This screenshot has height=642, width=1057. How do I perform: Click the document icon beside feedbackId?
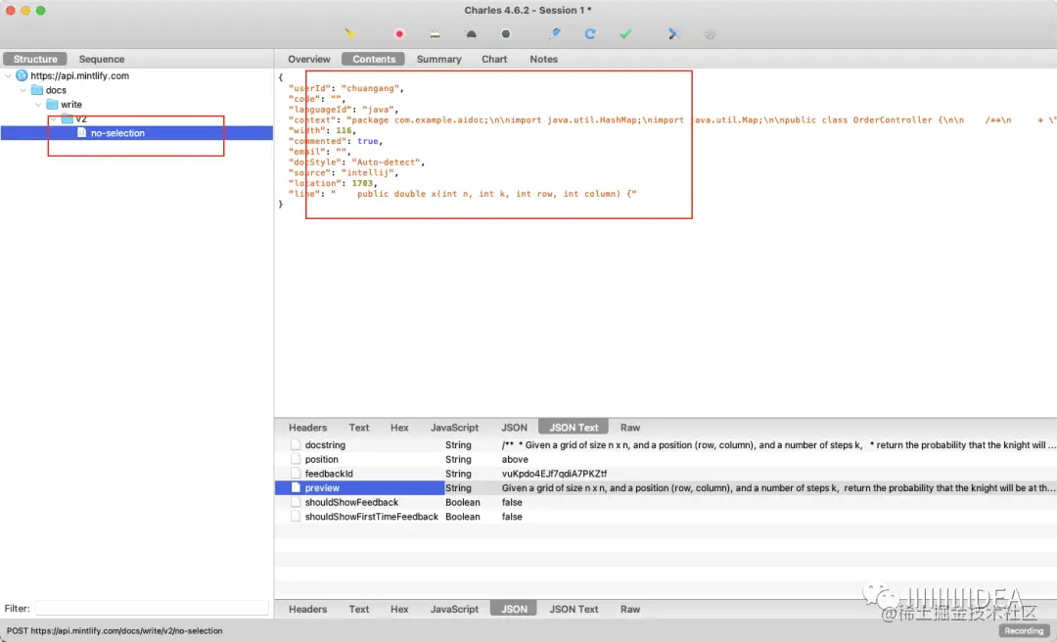(296, 474)
